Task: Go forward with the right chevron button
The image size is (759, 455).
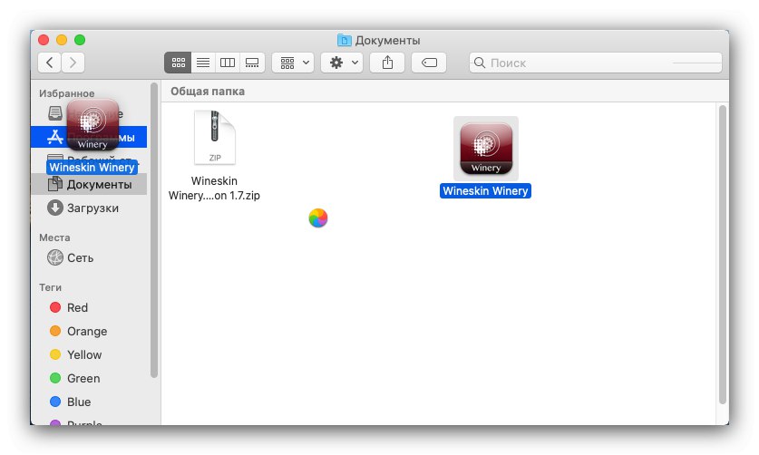Action: (73, 63)
